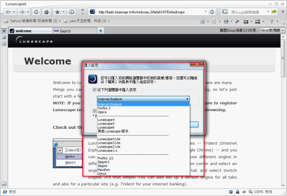Click the Lunascape logo on page
Image resolution: width=287 pixels, height=196 pixels.
click(x=34, y=40)
